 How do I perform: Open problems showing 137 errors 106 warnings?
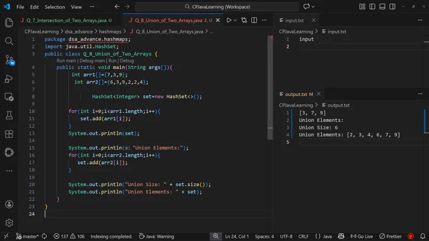69,237
